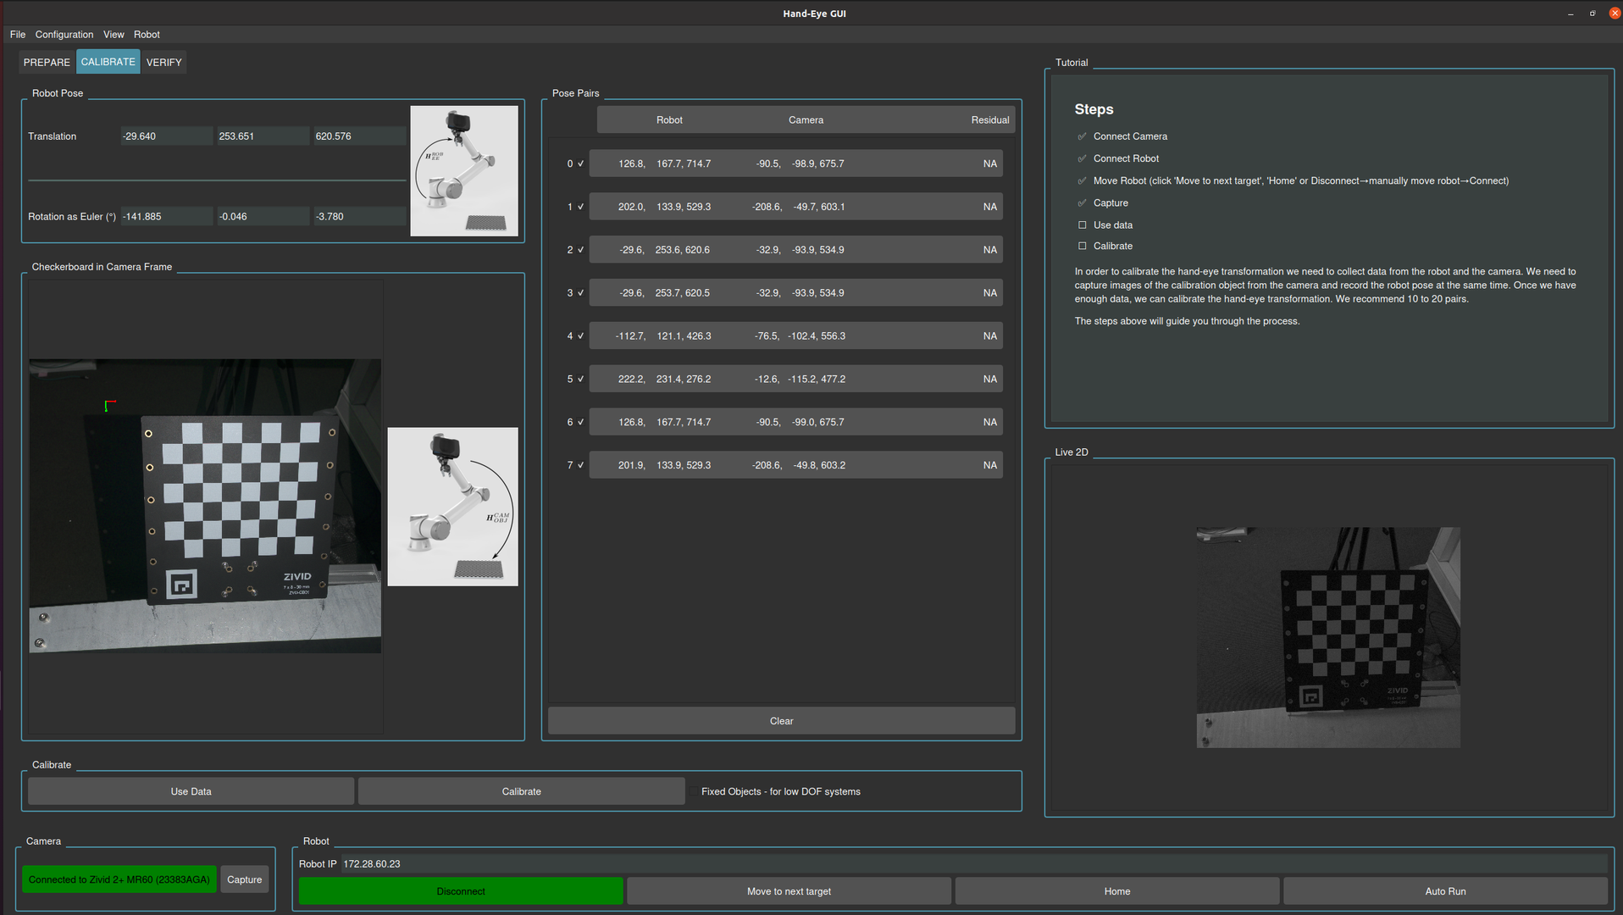The width and height of the screenshot is (1623, 915).
Task: Enable Fixed Objects for low DOF systems
Action: 695,791
